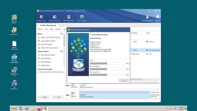Click the Total progress bar
197x111 pixels.
tap(107, 64)
